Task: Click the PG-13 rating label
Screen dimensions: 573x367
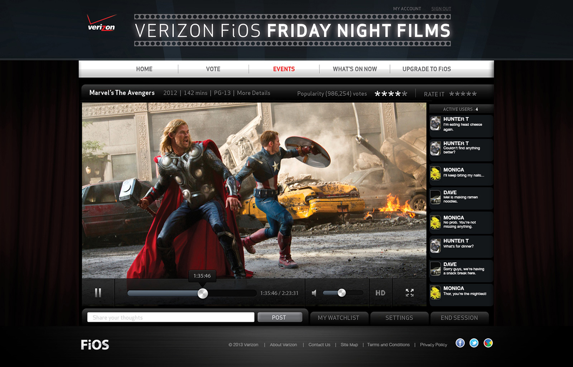Action: click(222, 93)
